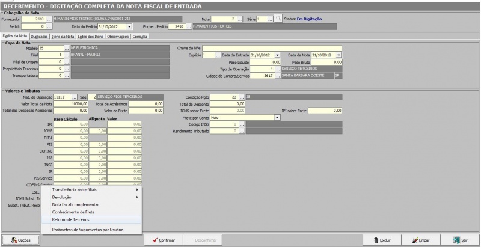Image resolution: width=481 pixels, height=247 pixels.
Task: Click the lookup button next to Modelo
Action: click(x=67, y=47)
